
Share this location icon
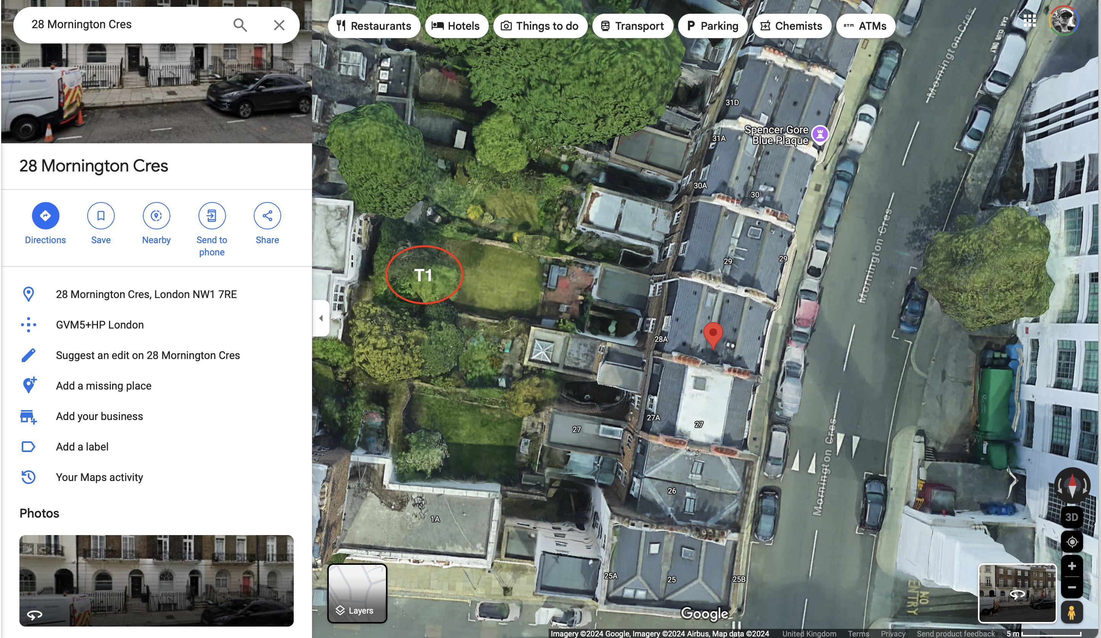point(267,215)
